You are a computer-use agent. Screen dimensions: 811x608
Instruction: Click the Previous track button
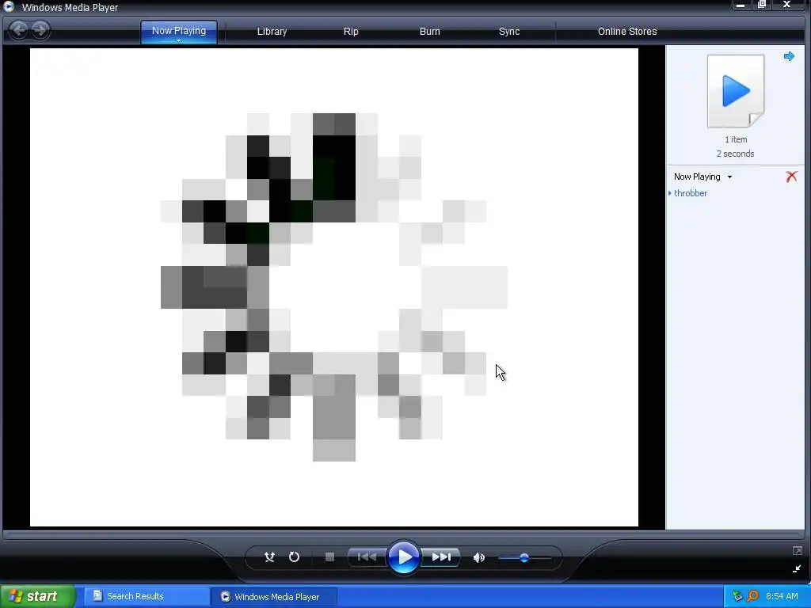pos(367,557)
